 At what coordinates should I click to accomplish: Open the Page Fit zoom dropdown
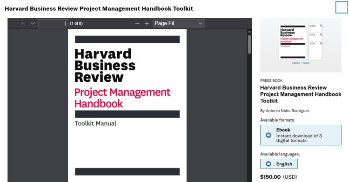coord(179,23)
